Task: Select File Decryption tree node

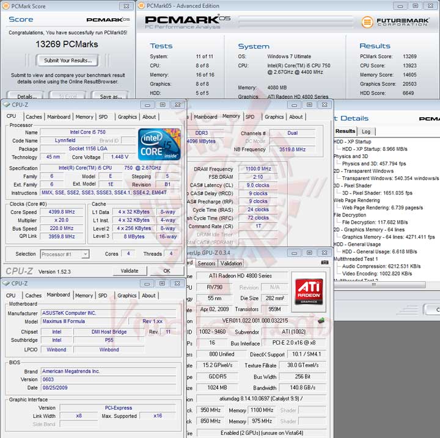Action: coord(350,215)
